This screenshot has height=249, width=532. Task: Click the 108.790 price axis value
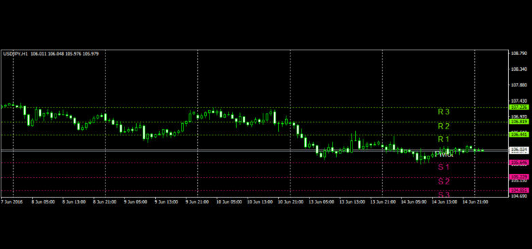(x=519, y=54)
